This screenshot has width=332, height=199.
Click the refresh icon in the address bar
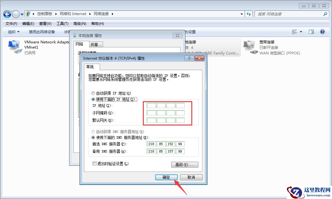(249, 14)
